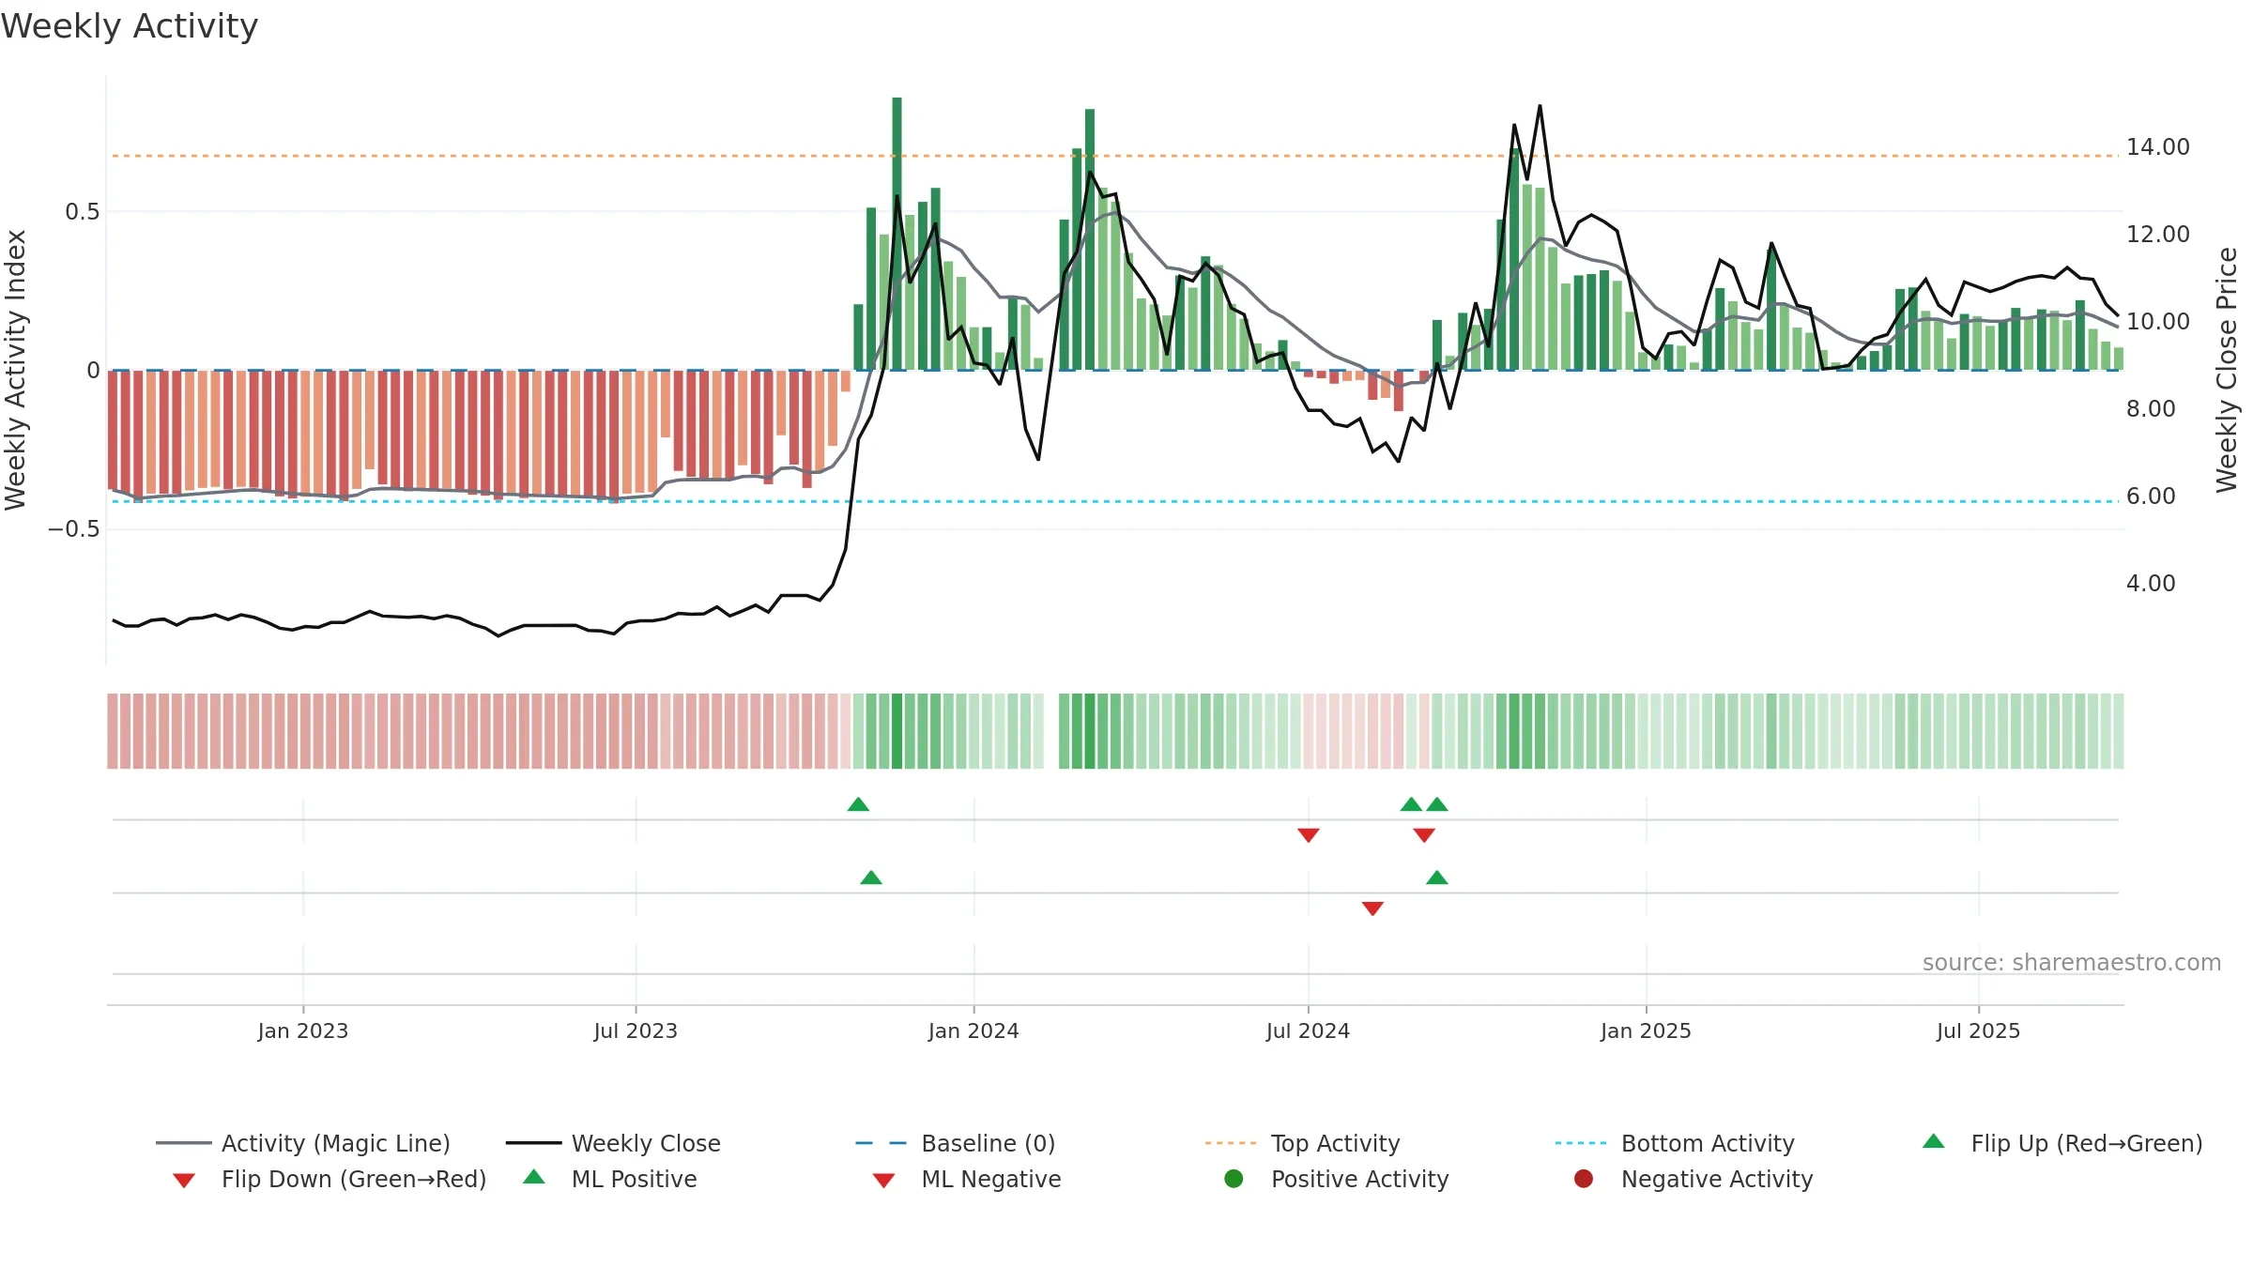Viewport: 2253px width, 1267px height.
Task: Click the red Flip Down legend triangle icon
Action: point(184,1181)
